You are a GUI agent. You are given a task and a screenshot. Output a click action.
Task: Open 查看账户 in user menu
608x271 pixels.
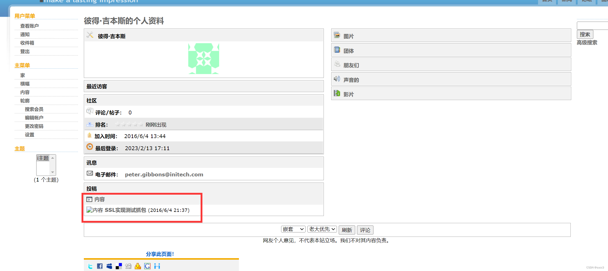29,26
